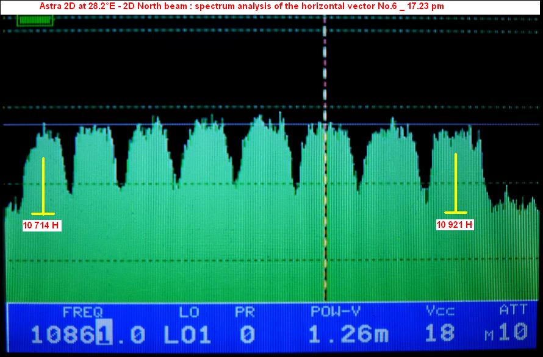
Task: Click the POW-V heading label
Action: (x=336, y=312)
